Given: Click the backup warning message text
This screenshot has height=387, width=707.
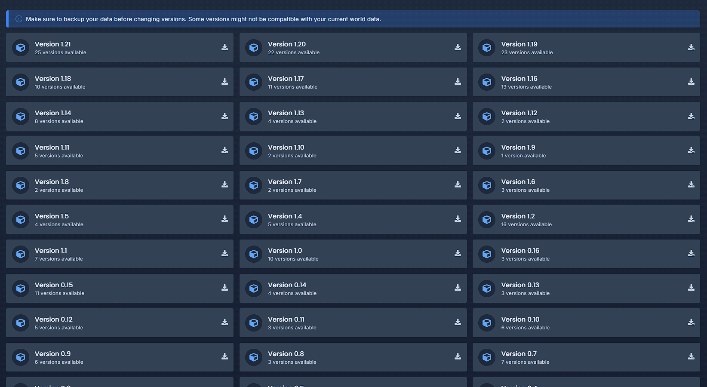Looking at the screenshot, I should click(x=203, y=19).
